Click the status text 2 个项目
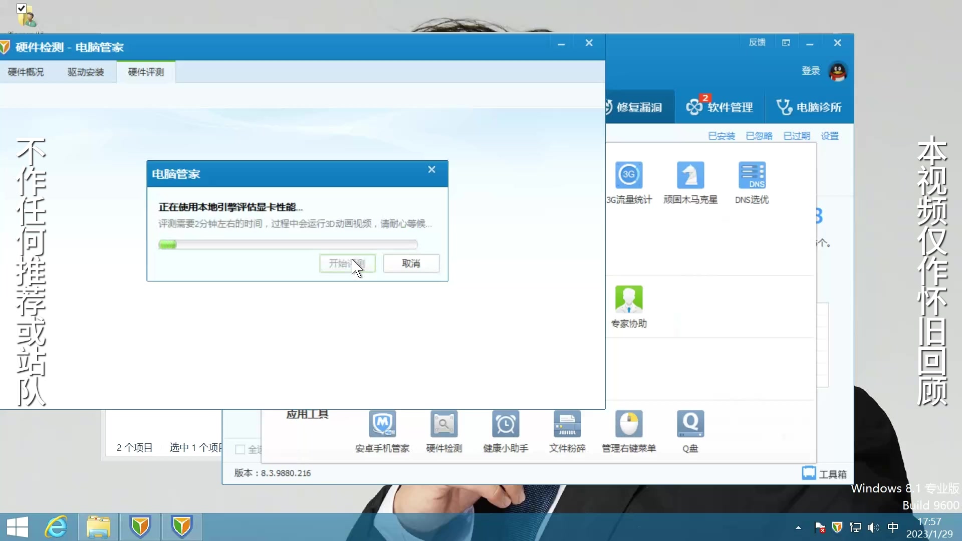962x541 pixels. 134,448
